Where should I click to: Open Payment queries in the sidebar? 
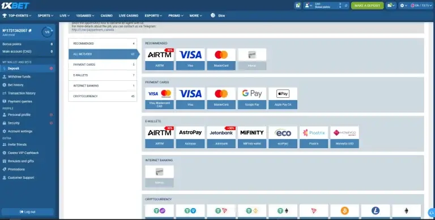(28, 101)
